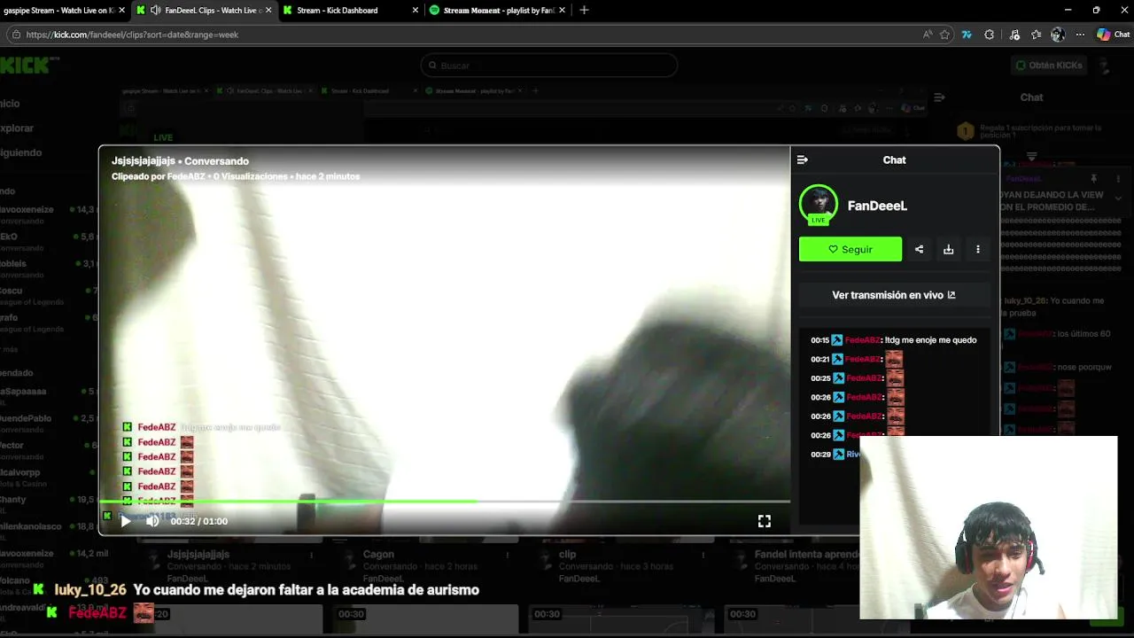Image resolution: width=1134 pixels, height=638 pixels.
Task: Add this page to favorites
Action: (x=944, y=35)
